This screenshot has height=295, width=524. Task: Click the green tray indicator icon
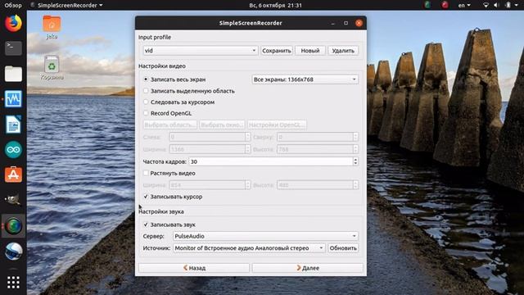(427, 5)
